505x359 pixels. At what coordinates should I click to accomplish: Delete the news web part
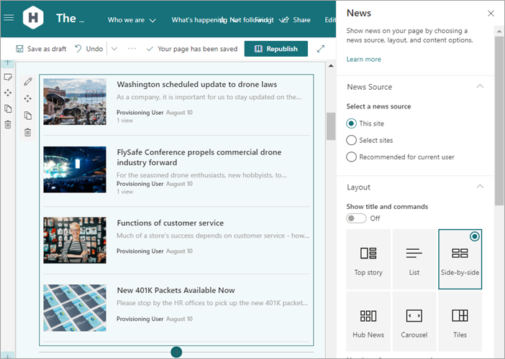[x=28, y=132]
